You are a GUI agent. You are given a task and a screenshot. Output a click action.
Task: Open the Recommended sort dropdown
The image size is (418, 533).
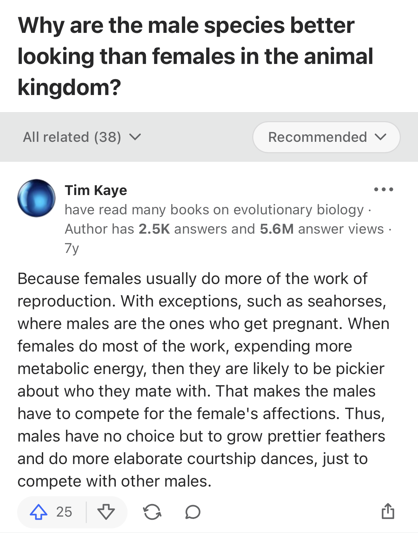pyautogui.click(x=326, y=137)
